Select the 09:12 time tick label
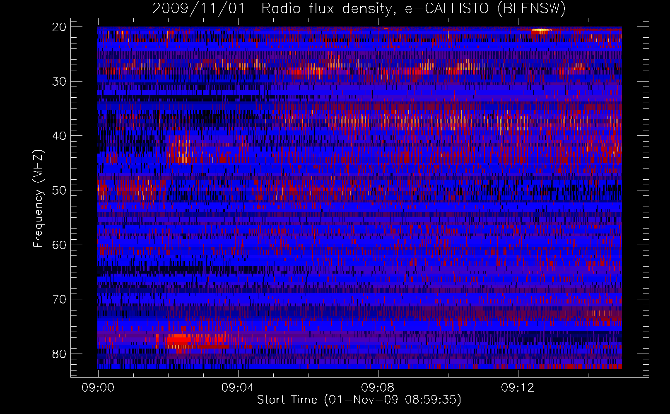 [x=518, y=388]
